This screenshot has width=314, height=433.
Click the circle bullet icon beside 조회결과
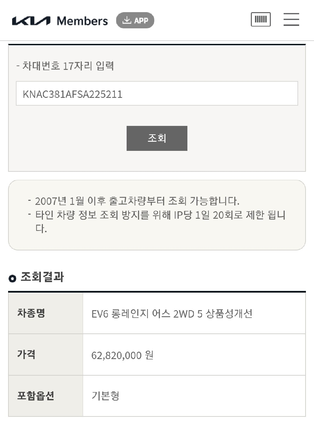pos(12,279)
